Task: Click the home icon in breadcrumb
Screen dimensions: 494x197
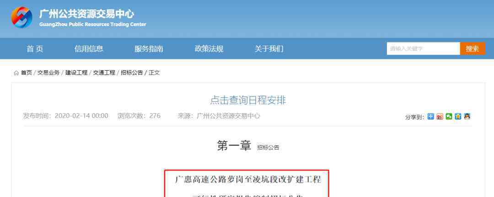Action: (16, 73)
